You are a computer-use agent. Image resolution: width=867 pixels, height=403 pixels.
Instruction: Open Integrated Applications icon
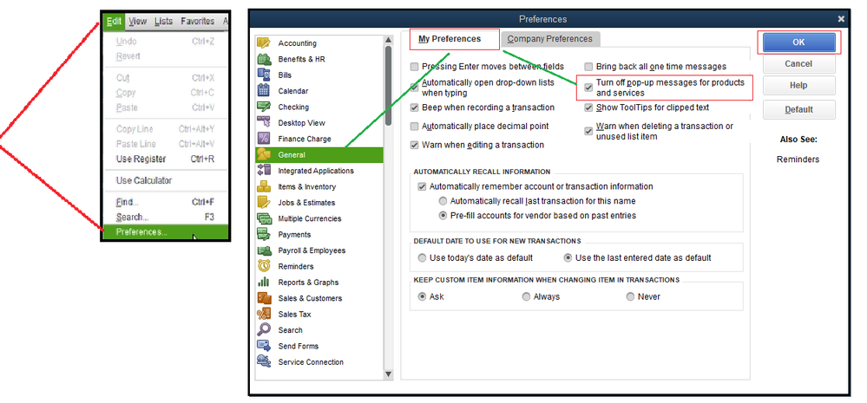point(264,171)
